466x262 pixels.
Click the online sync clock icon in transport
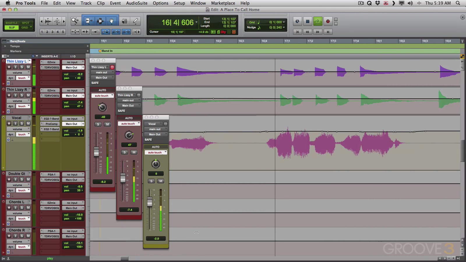click(297, 21)
